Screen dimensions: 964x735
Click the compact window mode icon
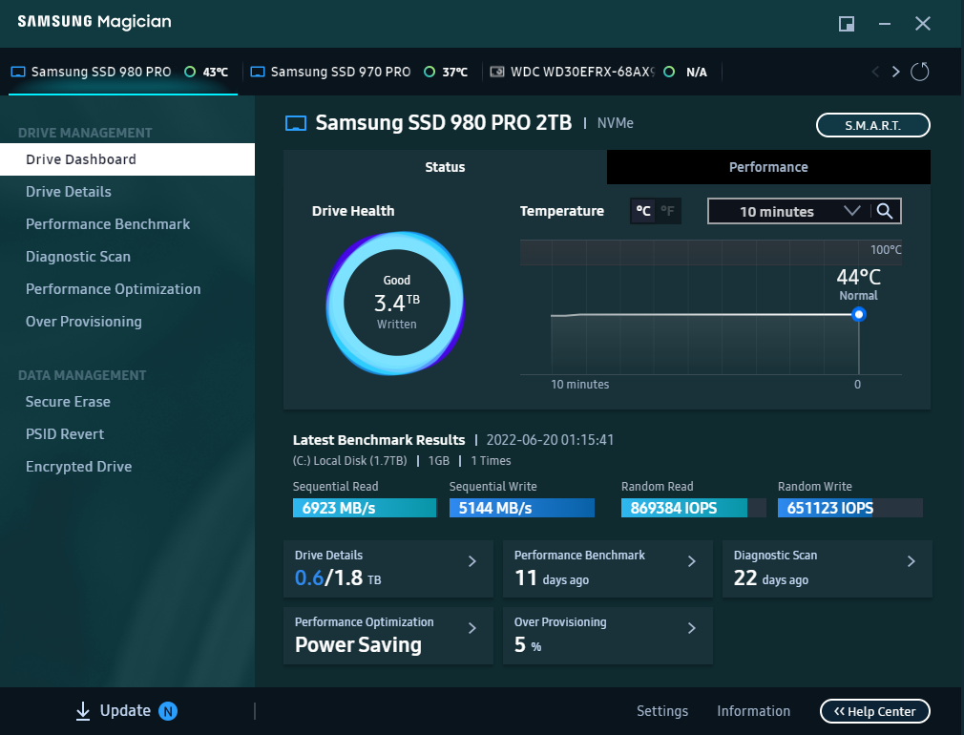[x=846, y=24]
